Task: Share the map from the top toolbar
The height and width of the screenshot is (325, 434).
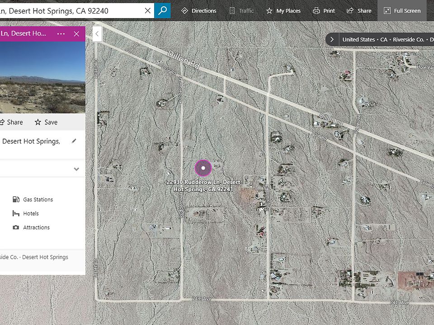Action: pos(359,11)
